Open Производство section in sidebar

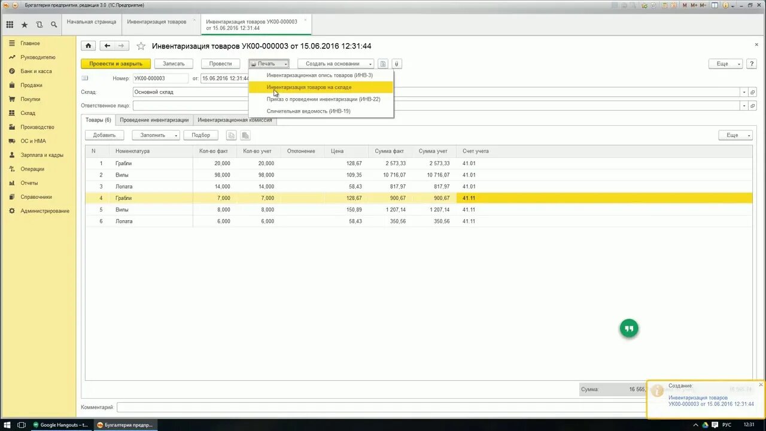pos(38,127)
